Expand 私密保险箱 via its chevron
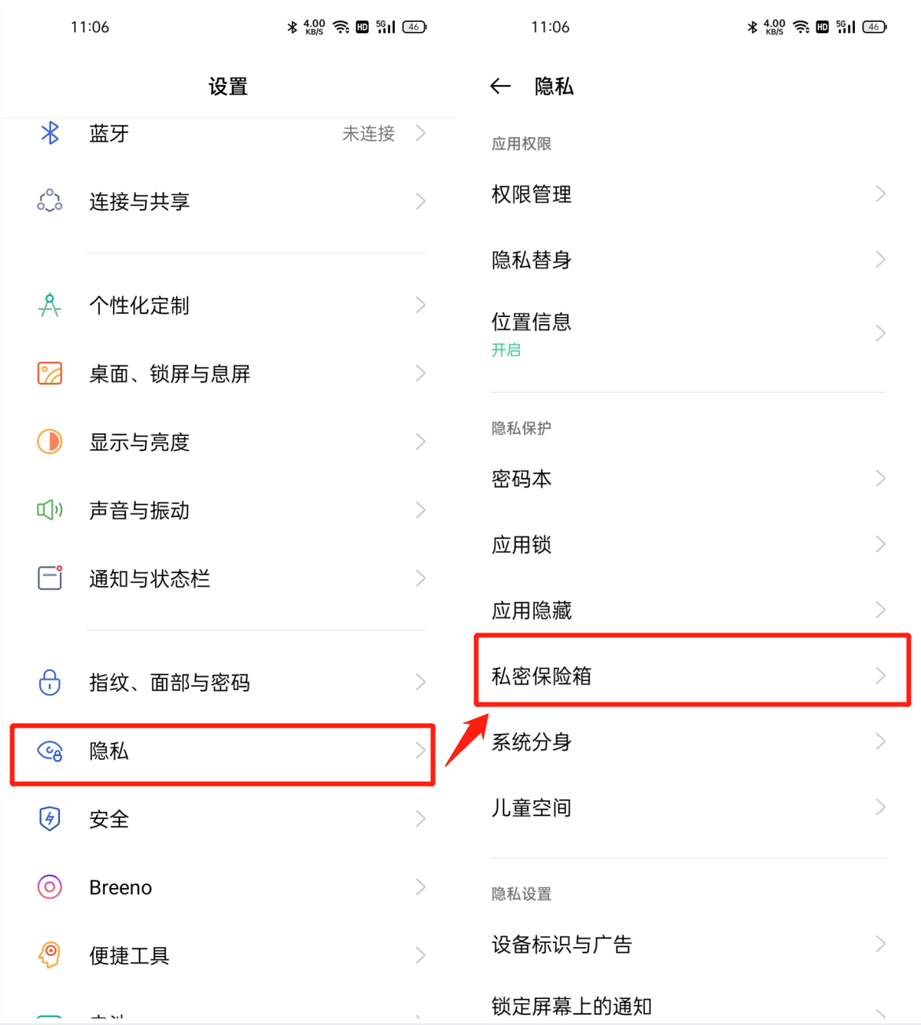921x1025 pixels. point(880,675)
